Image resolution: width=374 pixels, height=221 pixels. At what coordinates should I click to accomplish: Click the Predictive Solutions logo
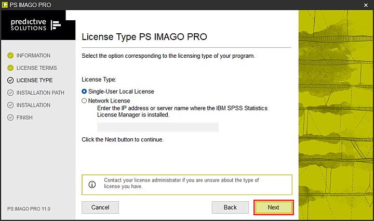36,25
